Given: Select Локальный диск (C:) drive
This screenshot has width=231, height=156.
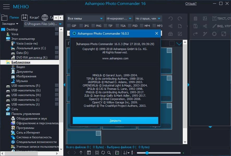Looking at the screenshot, I should pos(31,48).
